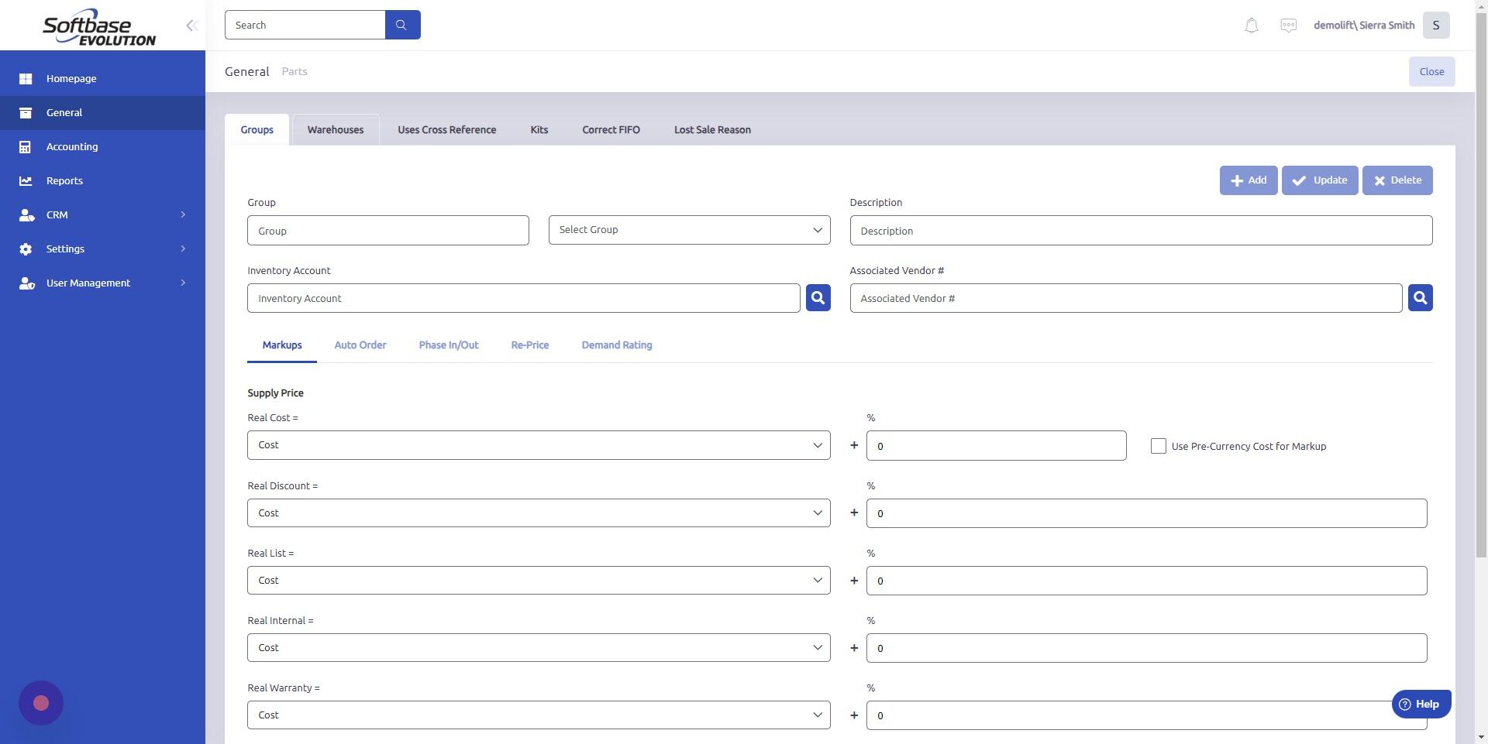
Task: Click the CRM icon in the sidebar
Action: pos(26,214)
